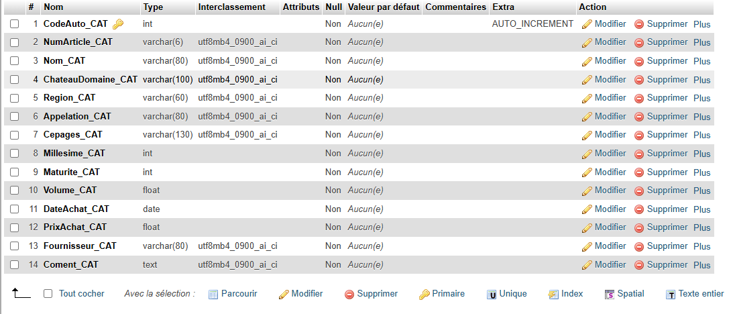Click the up-arrow selection indicator at bottom left

point(21,293)
